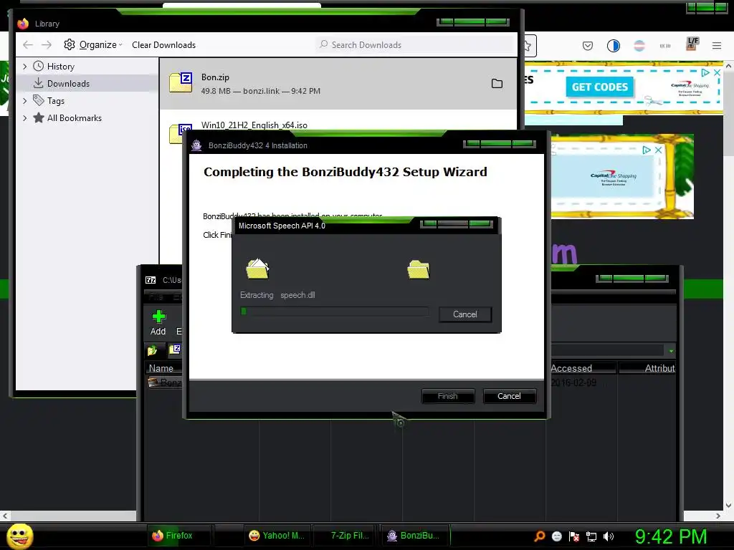Image resolution: width=734 pixels, height=550 pixels.
Task: Click browser page vertical scrollbar down arrow
Action: click(728, 505)
